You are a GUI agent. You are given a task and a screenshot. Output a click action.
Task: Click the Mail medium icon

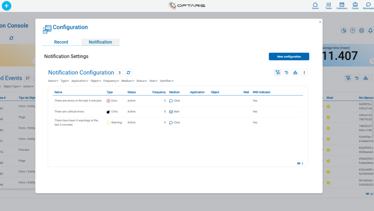click(171, 112)
